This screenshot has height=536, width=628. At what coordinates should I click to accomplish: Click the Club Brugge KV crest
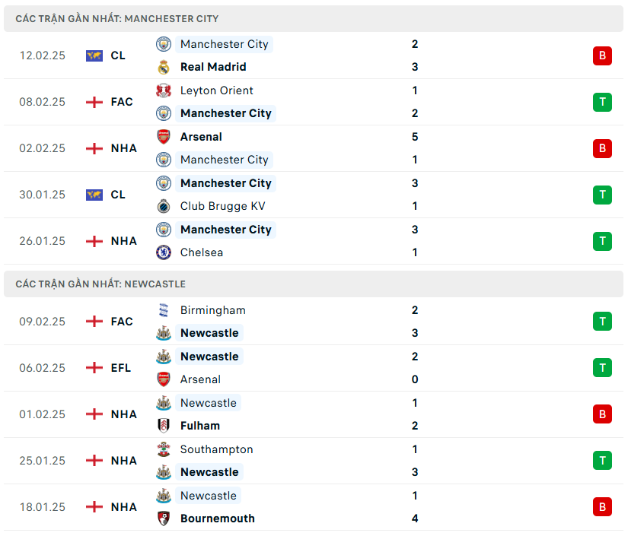tap(163, 206)
